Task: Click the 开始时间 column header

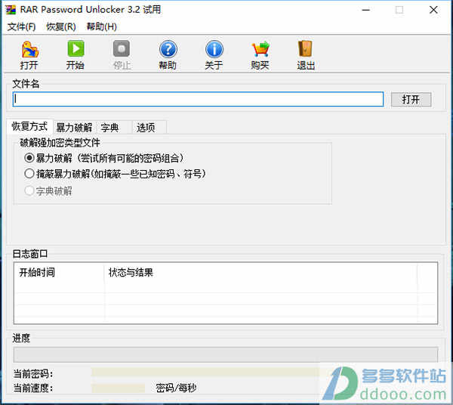Action: [59, 272]
